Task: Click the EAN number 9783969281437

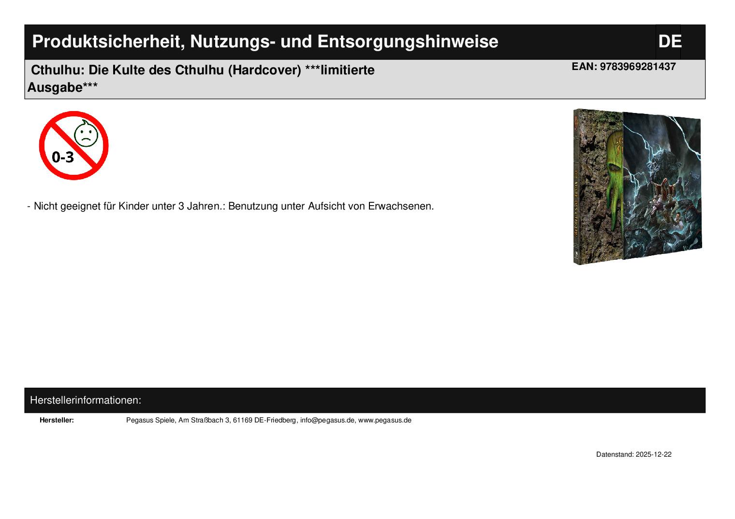Action: click(x=637, y=67)
